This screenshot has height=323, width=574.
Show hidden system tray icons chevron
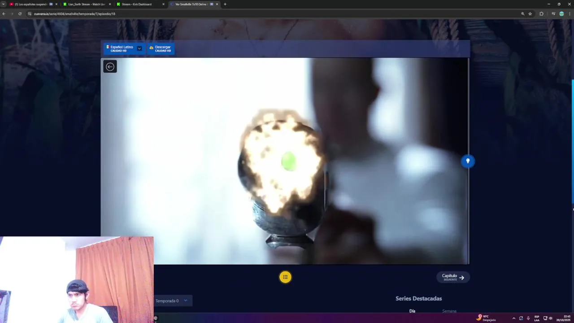(x=513, y=318)
